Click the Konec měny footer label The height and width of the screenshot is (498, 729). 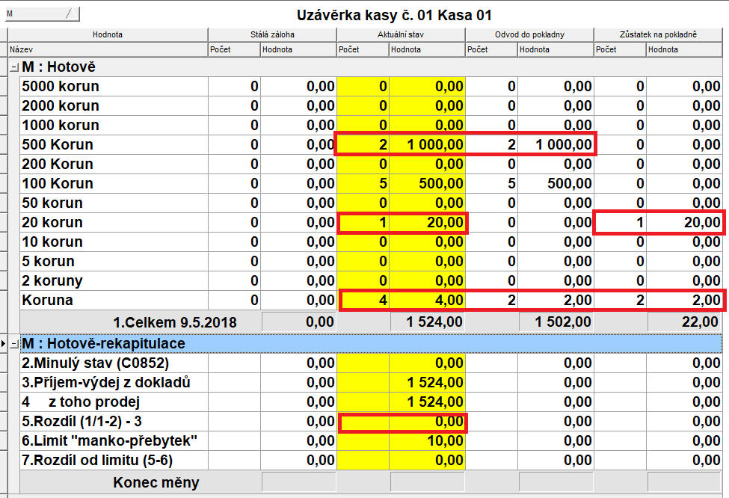click(x=156, y=482)
